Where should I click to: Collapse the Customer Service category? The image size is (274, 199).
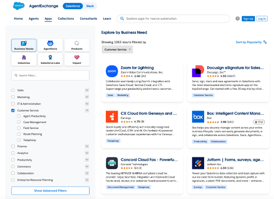(x=87, y=110)
